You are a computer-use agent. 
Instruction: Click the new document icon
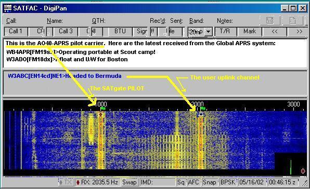point(292,21)
